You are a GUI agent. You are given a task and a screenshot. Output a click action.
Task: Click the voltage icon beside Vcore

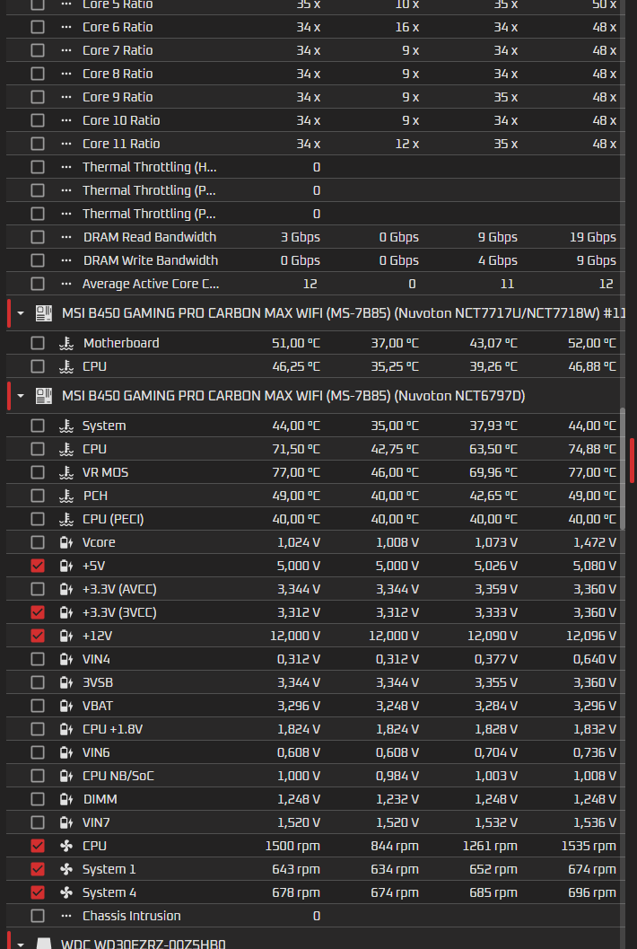[x=65, y=542]
